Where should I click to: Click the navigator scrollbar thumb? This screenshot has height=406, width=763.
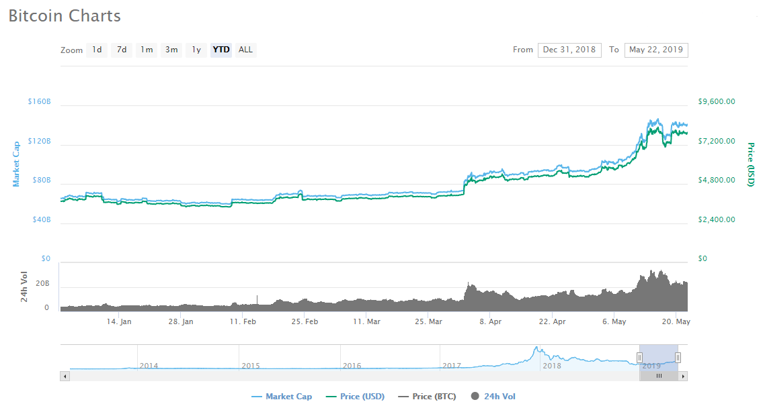(x=659, y=376)
